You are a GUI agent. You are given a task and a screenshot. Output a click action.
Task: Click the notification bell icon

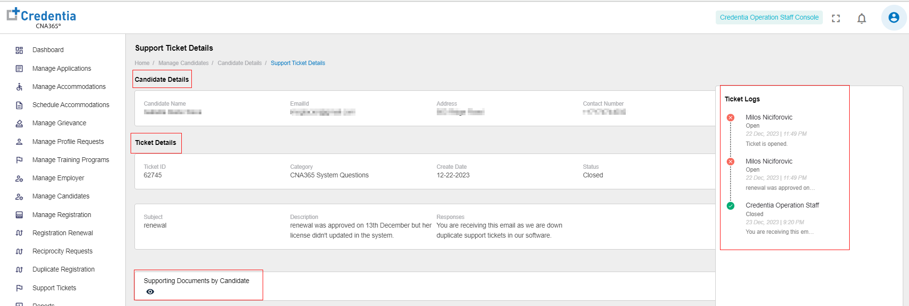862,19
